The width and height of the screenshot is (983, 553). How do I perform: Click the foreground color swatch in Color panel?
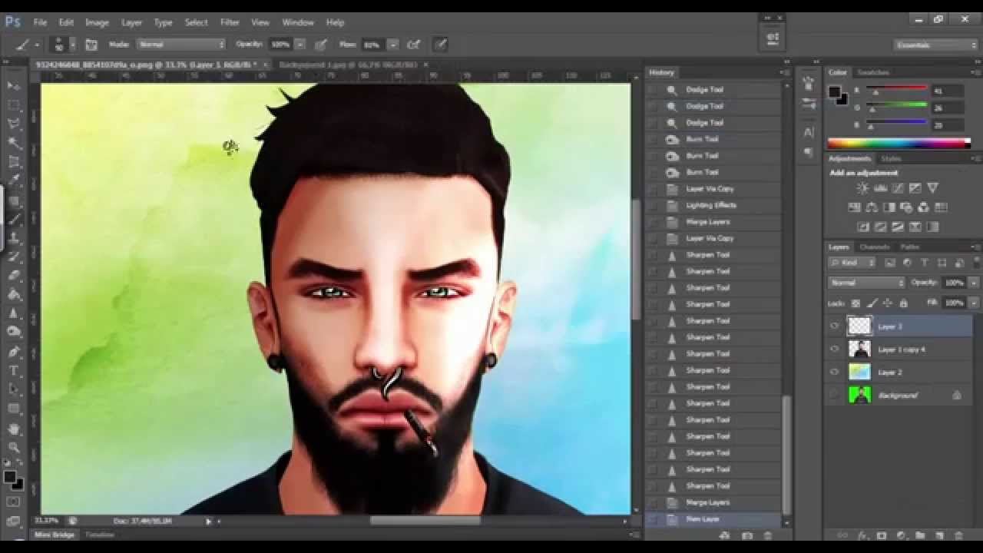pyautogui.click(x=834, y=93)
